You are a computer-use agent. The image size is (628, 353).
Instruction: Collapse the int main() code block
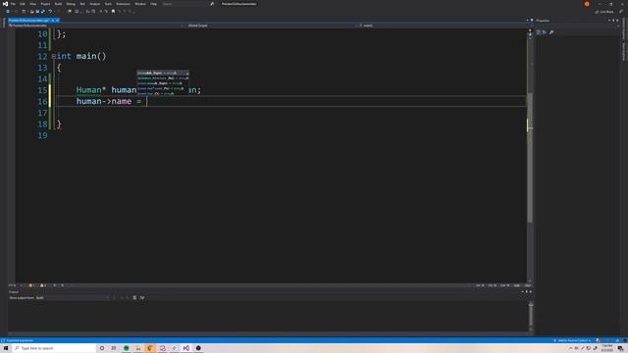click(x=54, y=57)
